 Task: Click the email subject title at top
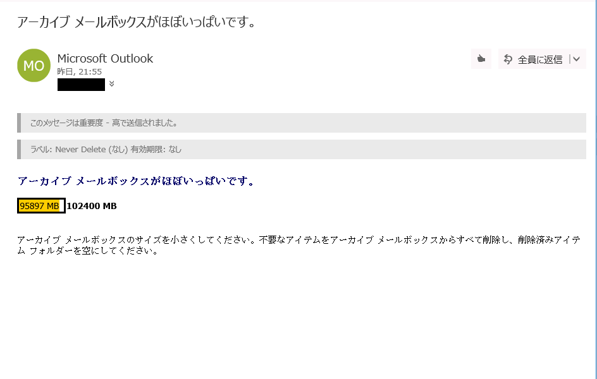(137, 21)
